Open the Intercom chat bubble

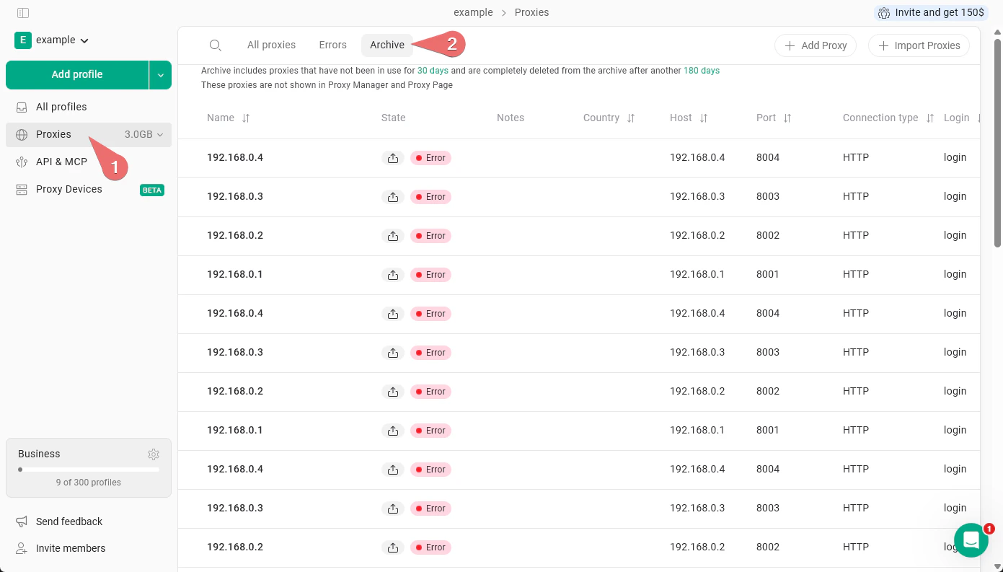click(971, 540)
